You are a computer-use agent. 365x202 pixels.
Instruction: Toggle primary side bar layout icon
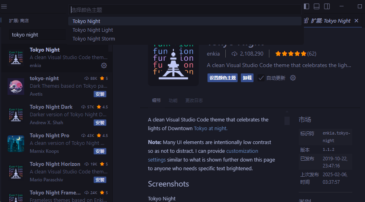(306, 6)
